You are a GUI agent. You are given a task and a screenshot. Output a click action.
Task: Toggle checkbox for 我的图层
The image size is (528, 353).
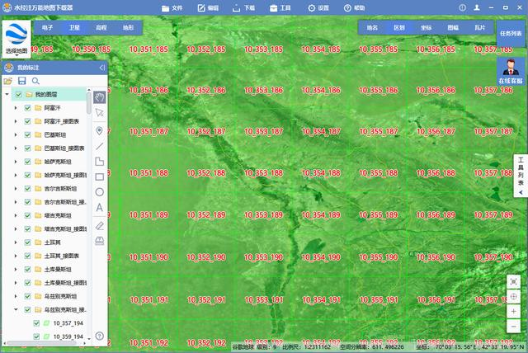18,95
